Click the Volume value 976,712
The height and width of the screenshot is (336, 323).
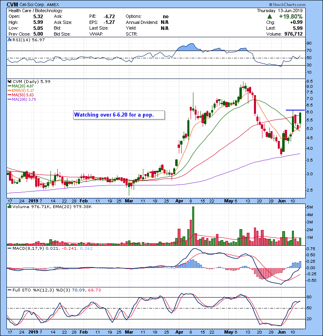[x=294, y=34]
